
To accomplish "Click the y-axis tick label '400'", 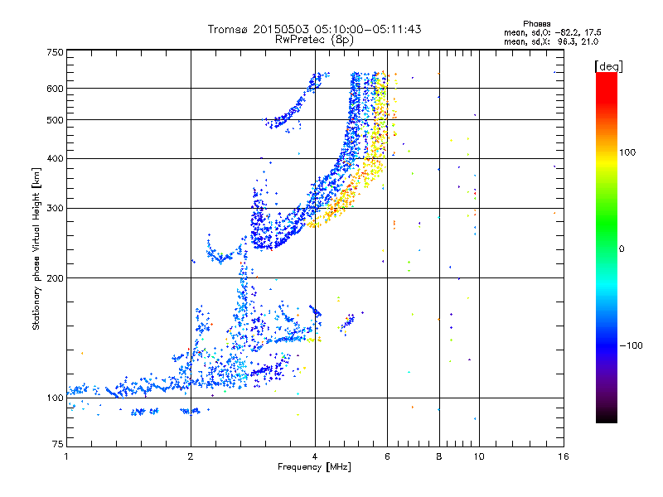I will pyautogui.click(x=55, y=158).
